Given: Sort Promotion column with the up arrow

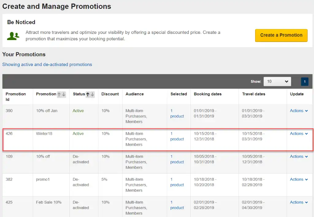Looking at the screenshot, I should click(x=59, y=94).
